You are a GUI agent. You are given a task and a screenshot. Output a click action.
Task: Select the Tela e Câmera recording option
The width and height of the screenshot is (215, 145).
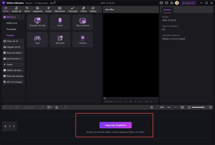tap(83, 22)
